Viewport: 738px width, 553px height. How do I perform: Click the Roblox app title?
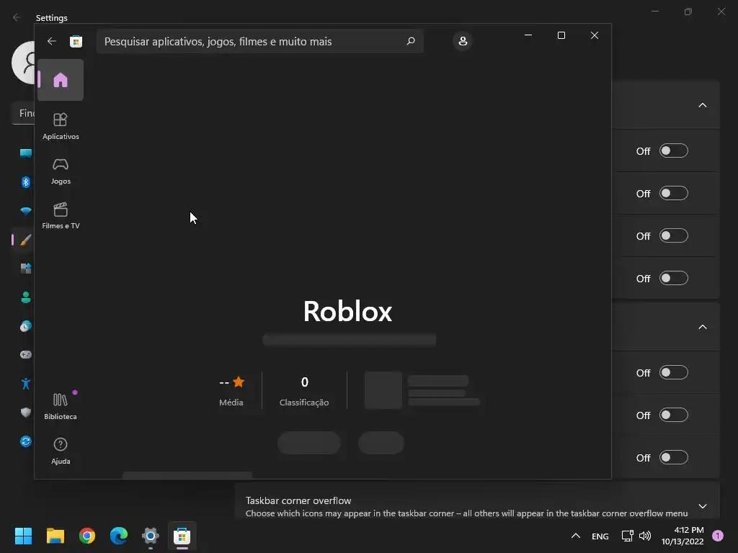pos(347,311)
